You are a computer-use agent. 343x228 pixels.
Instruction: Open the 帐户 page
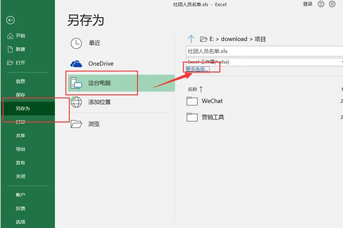(x=21, y=194)
